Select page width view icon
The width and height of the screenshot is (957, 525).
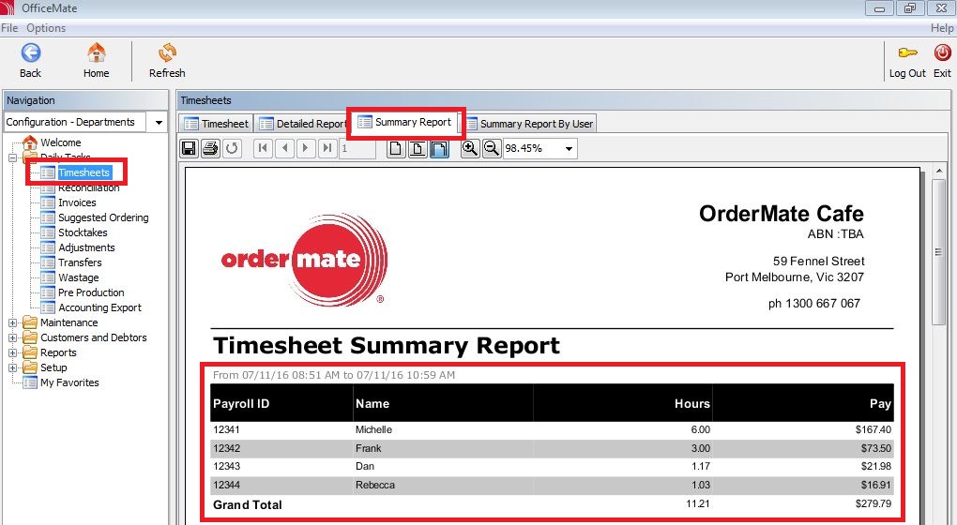point(418,148)
